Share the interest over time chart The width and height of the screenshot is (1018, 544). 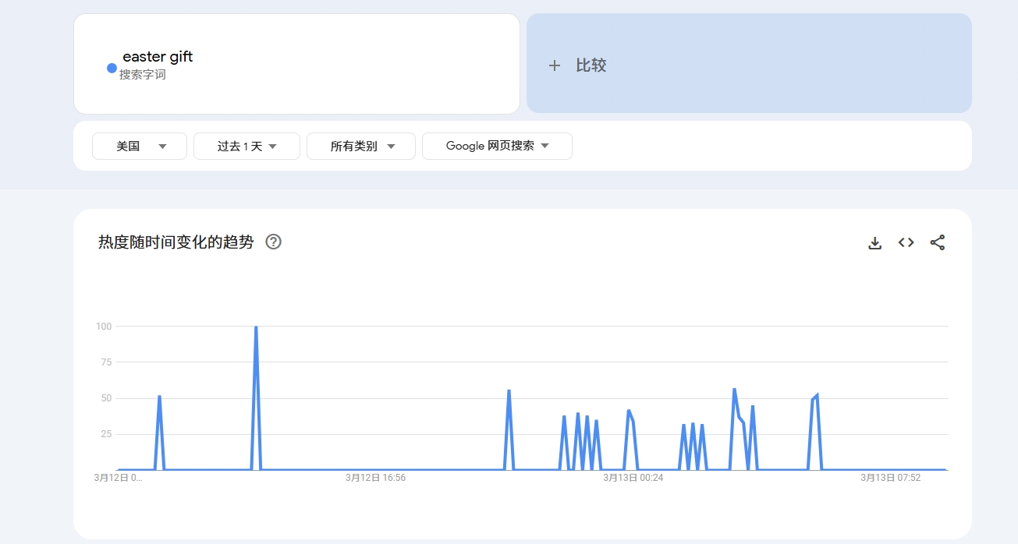pyautogui.click(x=938, y=242)
